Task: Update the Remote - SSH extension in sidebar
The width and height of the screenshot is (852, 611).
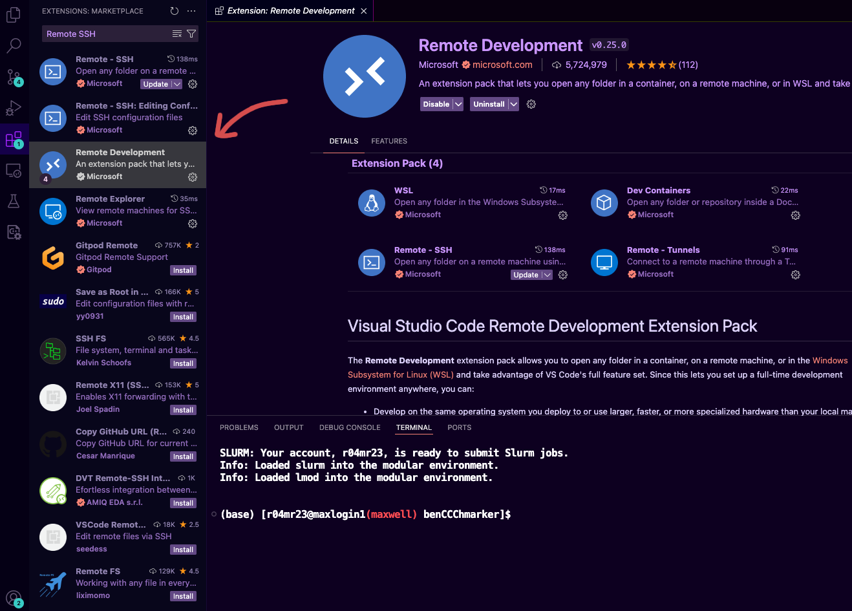Action: (x=156, y=84)
